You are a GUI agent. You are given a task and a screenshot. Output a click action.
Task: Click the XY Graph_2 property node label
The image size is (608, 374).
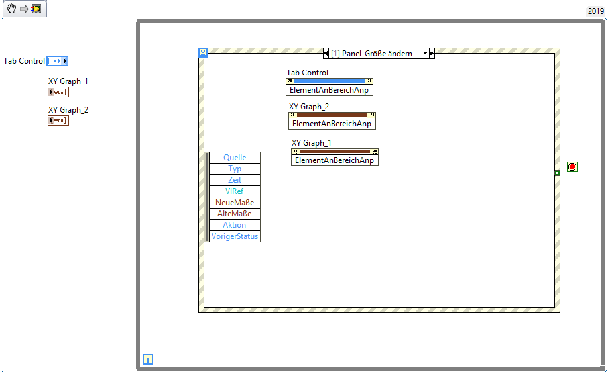(x=309, y=107)
